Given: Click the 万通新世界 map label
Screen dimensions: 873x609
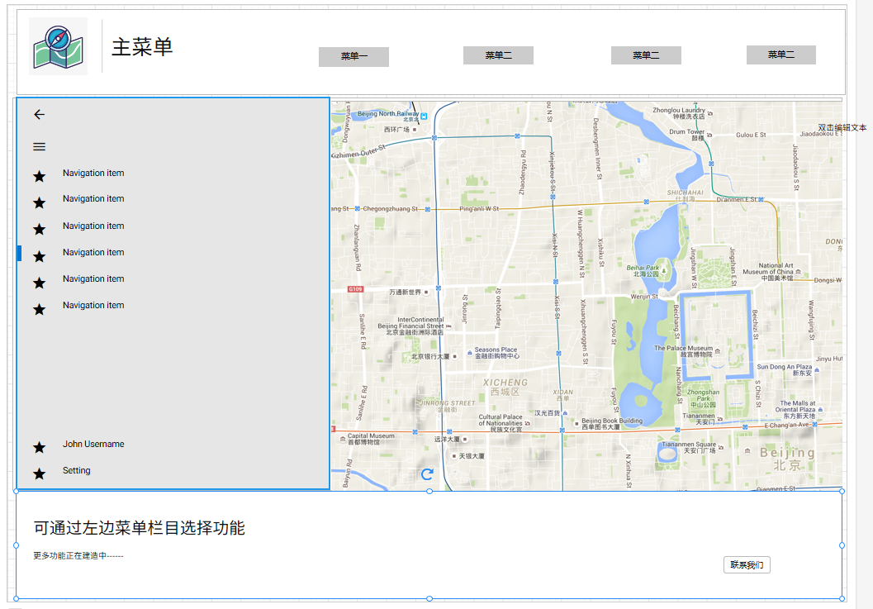Looking at the screenshot, I should click(405, 292).
